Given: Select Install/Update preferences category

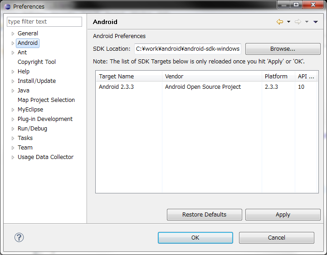Looking at the screenshot, I should click(37, 81).
